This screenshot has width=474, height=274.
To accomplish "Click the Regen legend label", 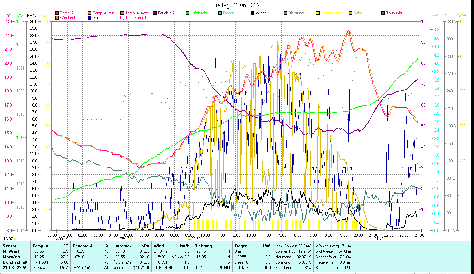I will [x=229, y=13].
